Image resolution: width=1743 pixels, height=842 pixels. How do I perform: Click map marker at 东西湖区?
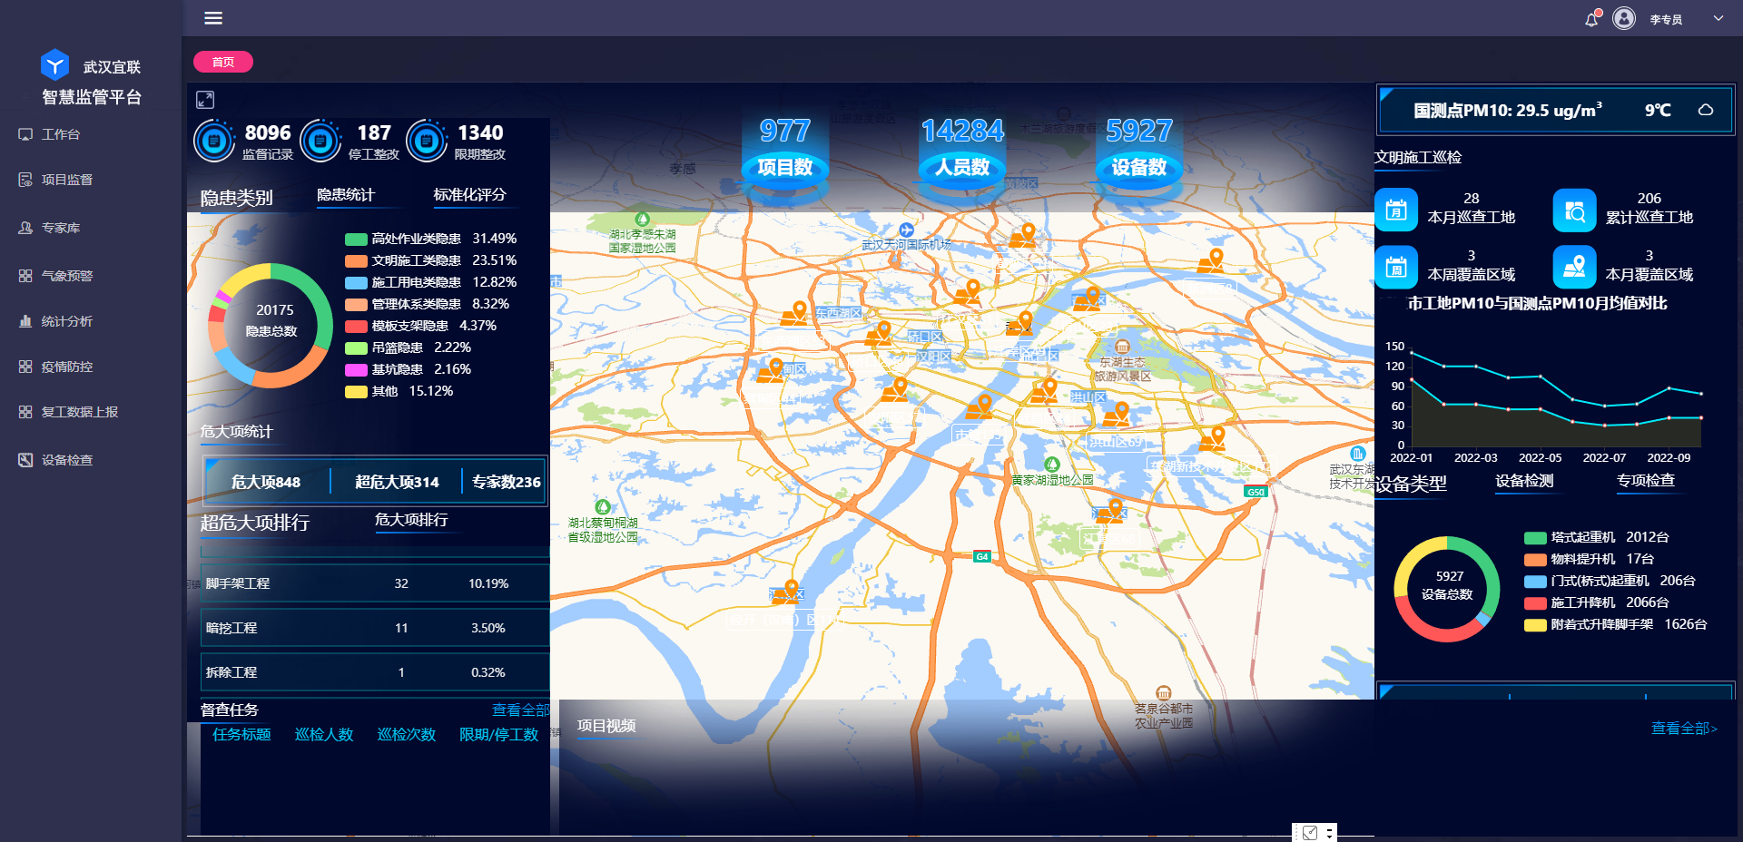[795, 313]
